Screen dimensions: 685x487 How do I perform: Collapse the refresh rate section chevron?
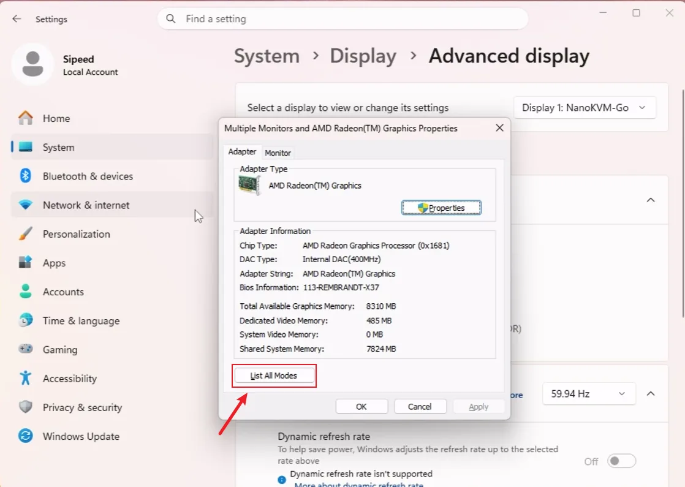click(651, 393)
